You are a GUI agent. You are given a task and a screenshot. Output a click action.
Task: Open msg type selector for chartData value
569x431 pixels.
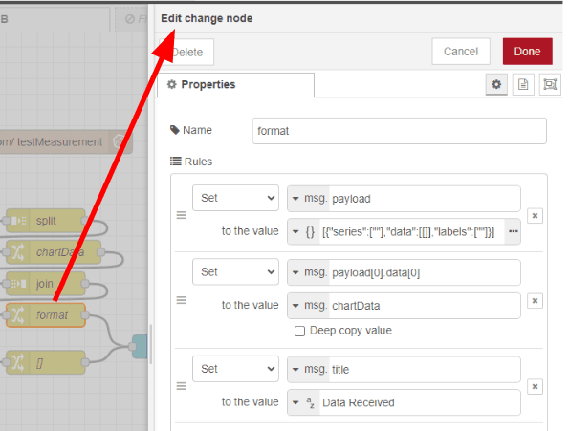tap(309, 306)
